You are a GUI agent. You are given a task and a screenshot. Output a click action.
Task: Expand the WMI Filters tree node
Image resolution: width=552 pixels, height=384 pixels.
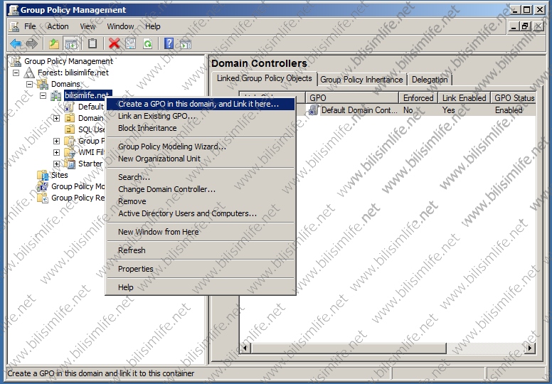tap(56, 152)
